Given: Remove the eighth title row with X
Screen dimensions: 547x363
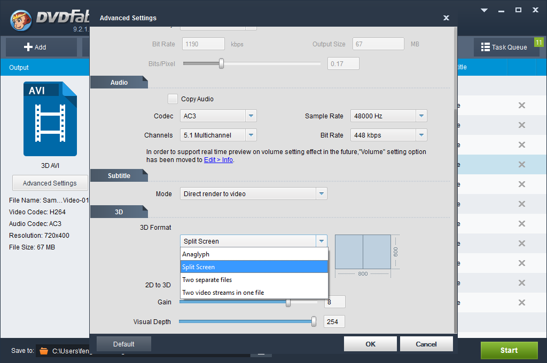Looking at the screenshot, I should point(521,243).
